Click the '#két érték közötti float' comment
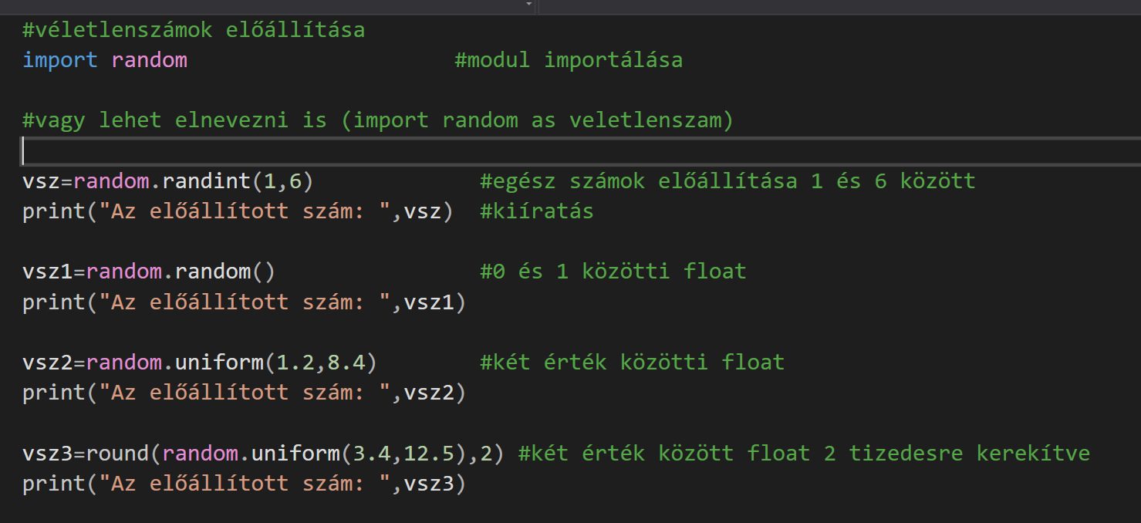Viewport: 1141px width, 523px height. [x=632, y=363]
